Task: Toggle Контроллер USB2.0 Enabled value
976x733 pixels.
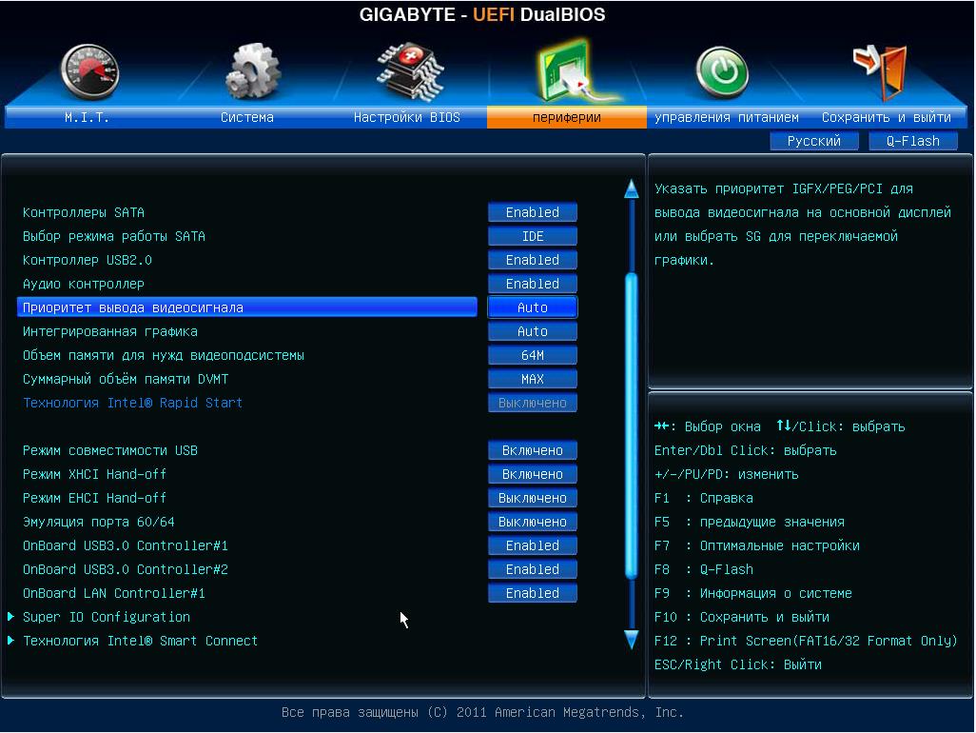Action: [532, 260]
